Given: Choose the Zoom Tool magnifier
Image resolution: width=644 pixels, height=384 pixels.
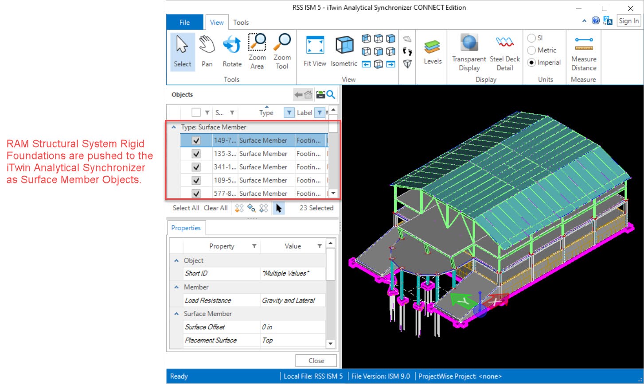Looking at the screenshot, I should pos(282,52).
